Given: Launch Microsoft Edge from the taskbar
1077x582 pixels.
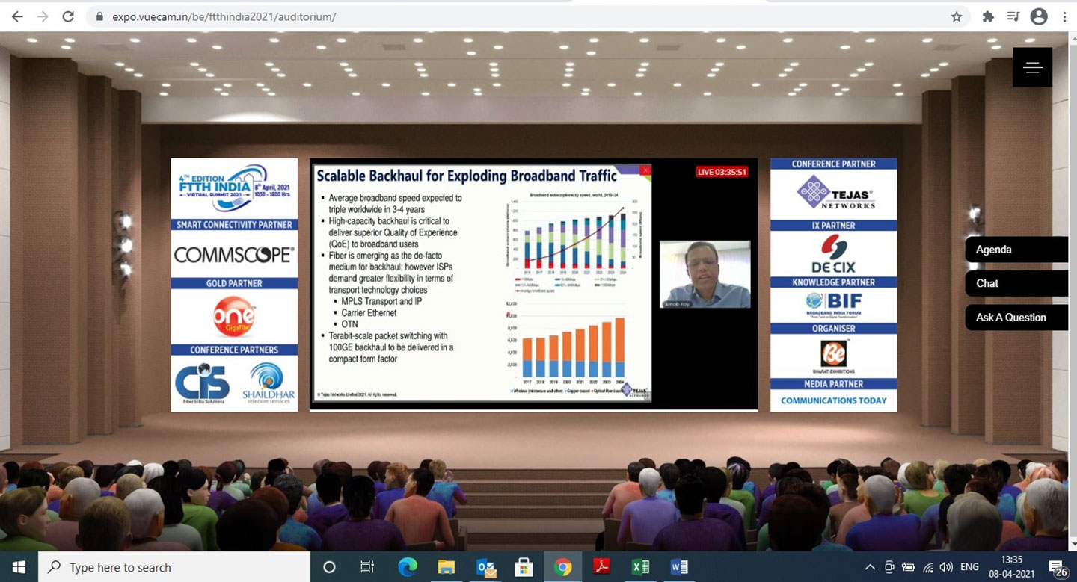Looking at the screenshot, I should coord(407,567).
